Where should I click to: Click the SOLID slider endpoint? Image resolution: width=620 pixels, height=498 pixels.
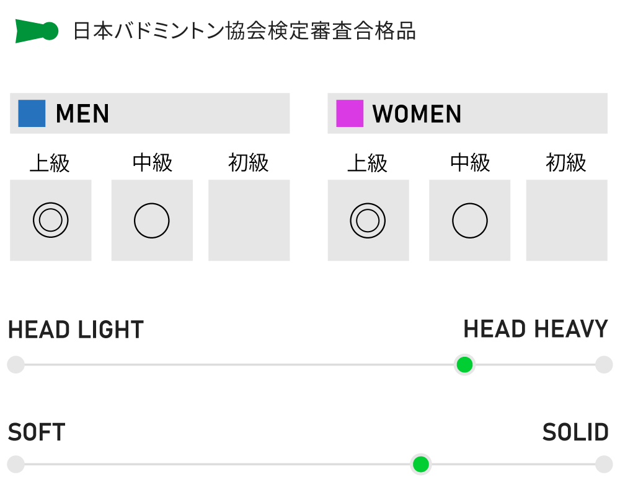pyautogui.click(x=604, y=464)
